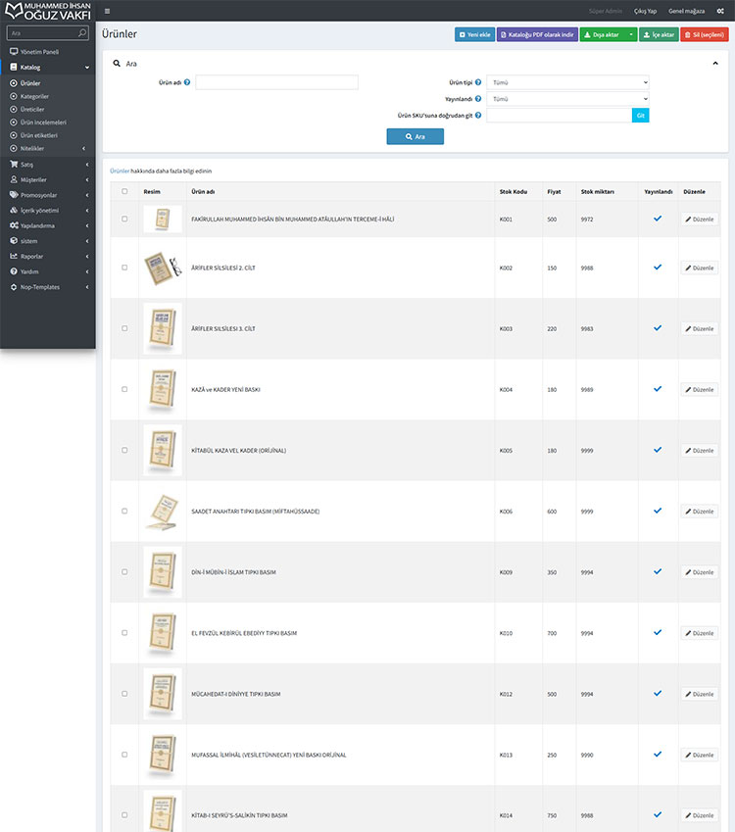Viewport: 735px width, 832px height.
Task: Expand the Nop-Templates sidebar menu
Action: [x=48, y=287]
